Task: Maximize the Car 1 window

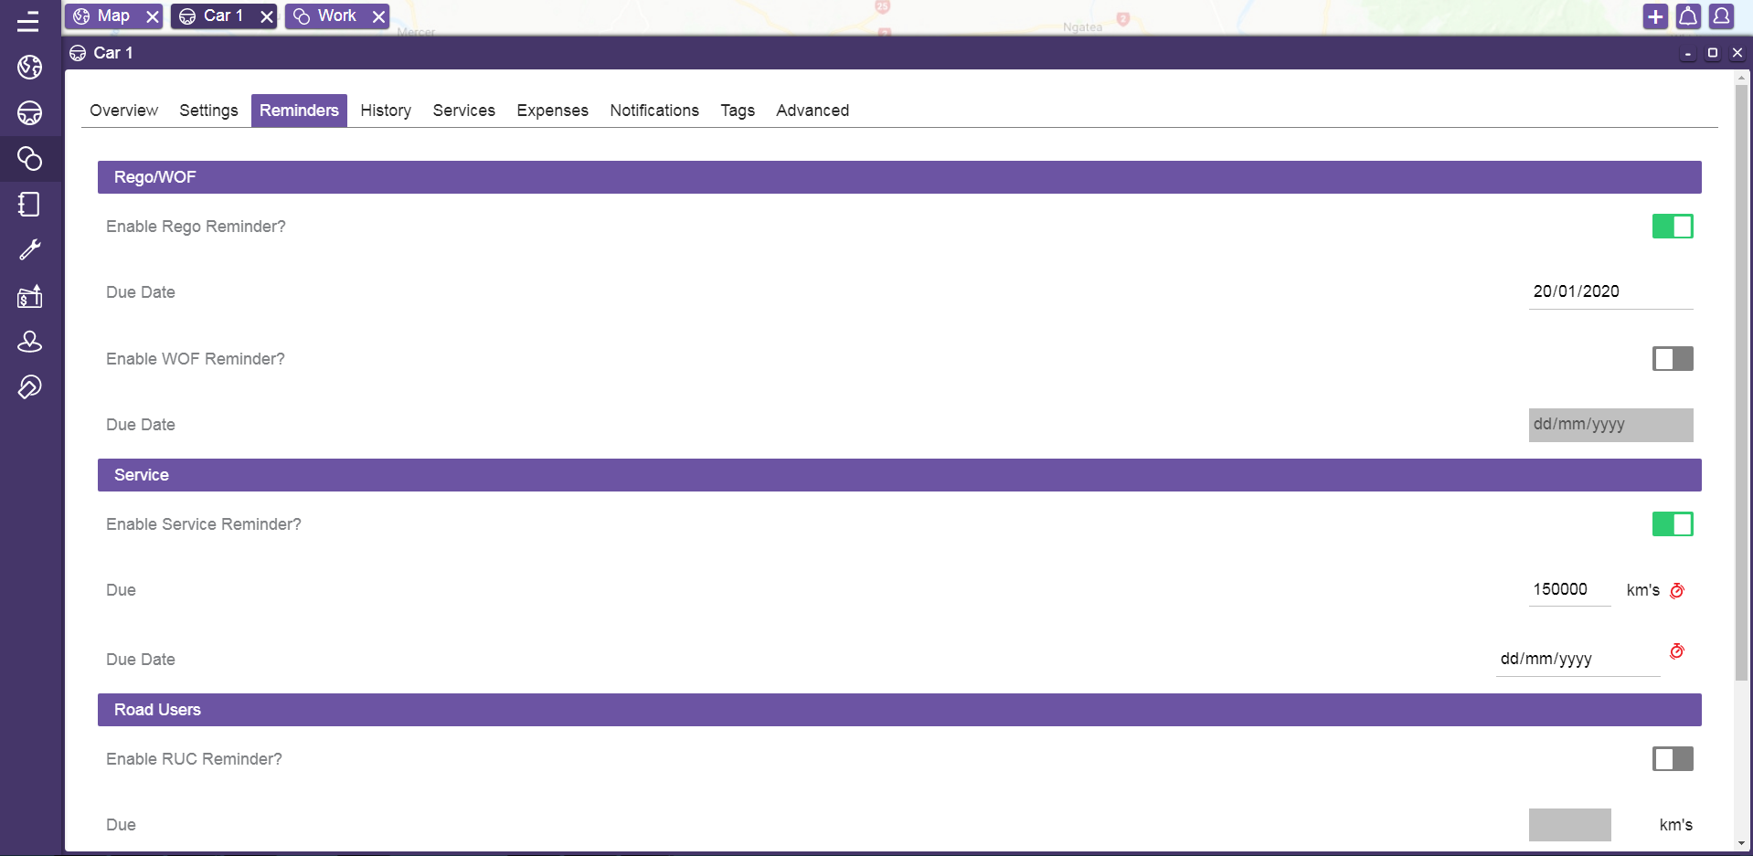Action: tap(1713, 53)
